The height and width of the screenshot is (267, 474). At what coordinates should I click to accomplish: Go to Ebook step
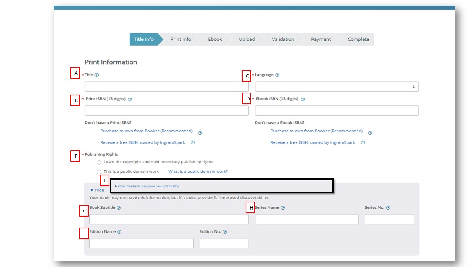(x=215, y=39)
